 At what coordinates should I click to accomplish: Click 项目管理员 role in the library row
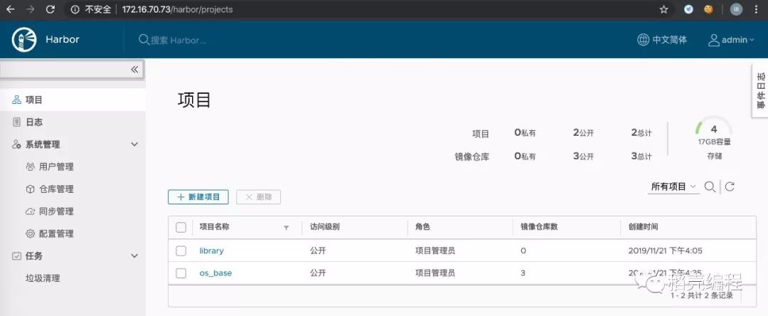[x=435, y=251]
